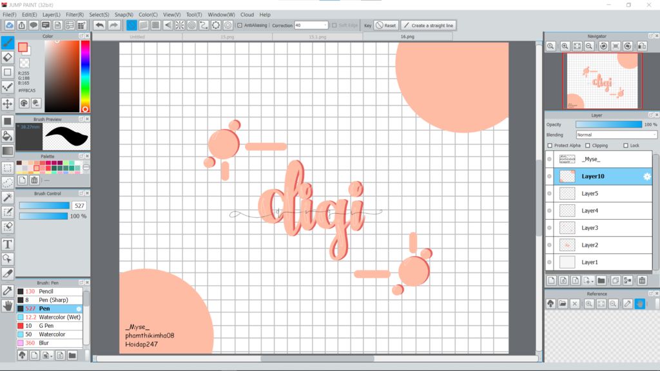Select the Lasso select tool

(8, 182)
